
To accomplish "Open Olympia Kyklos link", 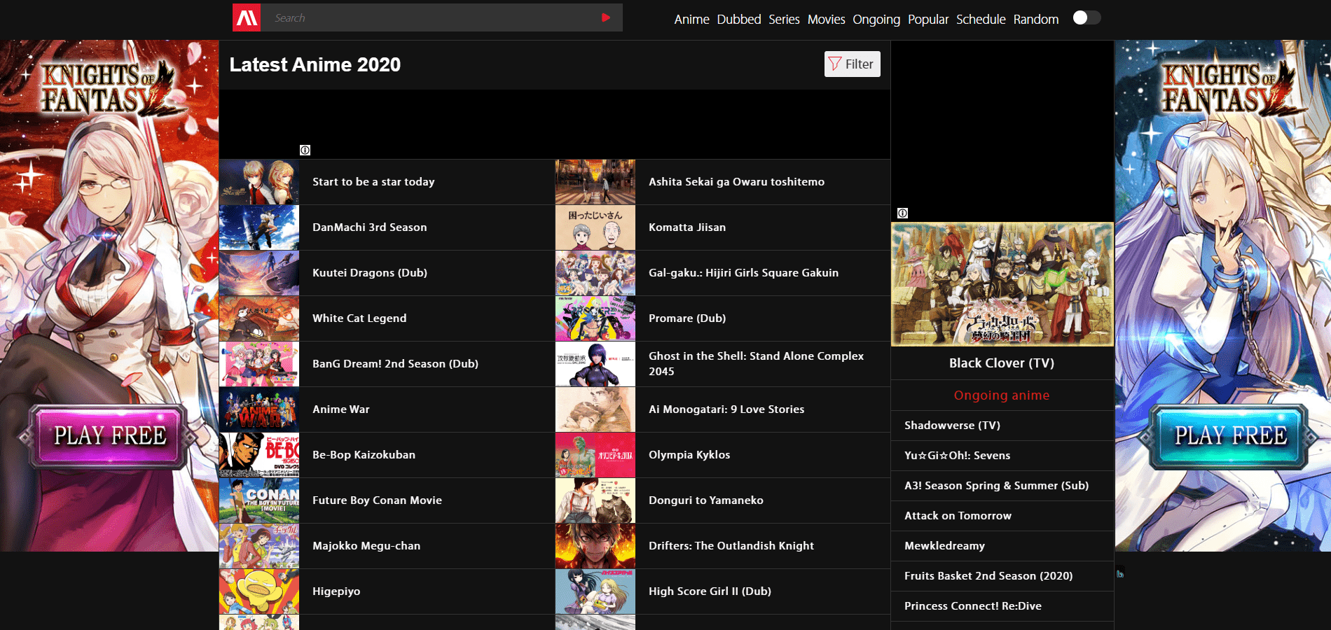I will click(689, 455).
